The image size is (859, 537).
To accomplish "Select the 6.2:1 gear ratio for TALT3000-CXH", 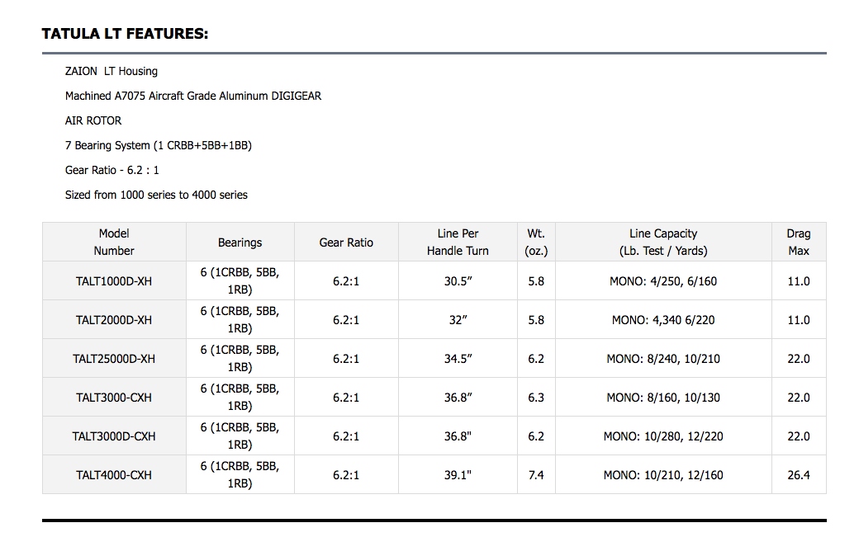I will pyautogui.click(x=346, y=398).
